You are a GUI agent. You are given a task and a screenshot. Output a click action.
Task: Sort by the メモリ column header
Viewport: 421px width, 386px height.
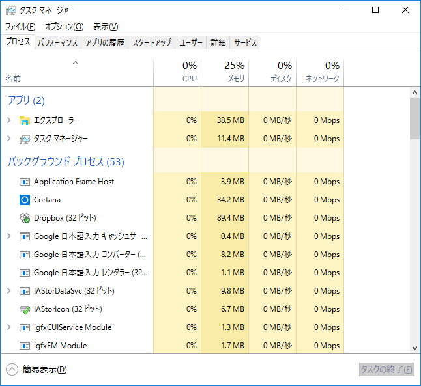click(x=225, y=72)
